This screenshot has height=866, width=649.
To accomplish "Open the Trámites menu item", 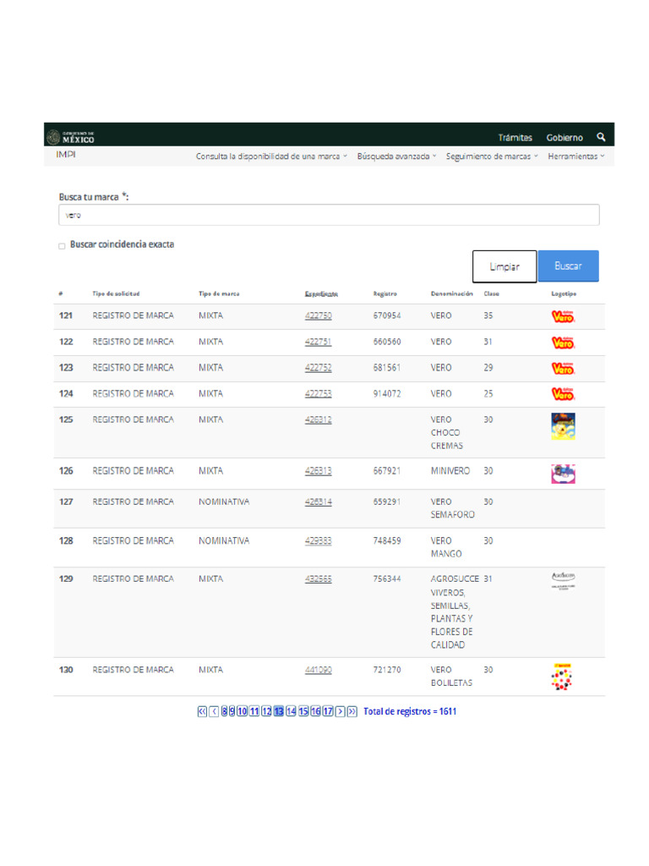I will (515, 137).
